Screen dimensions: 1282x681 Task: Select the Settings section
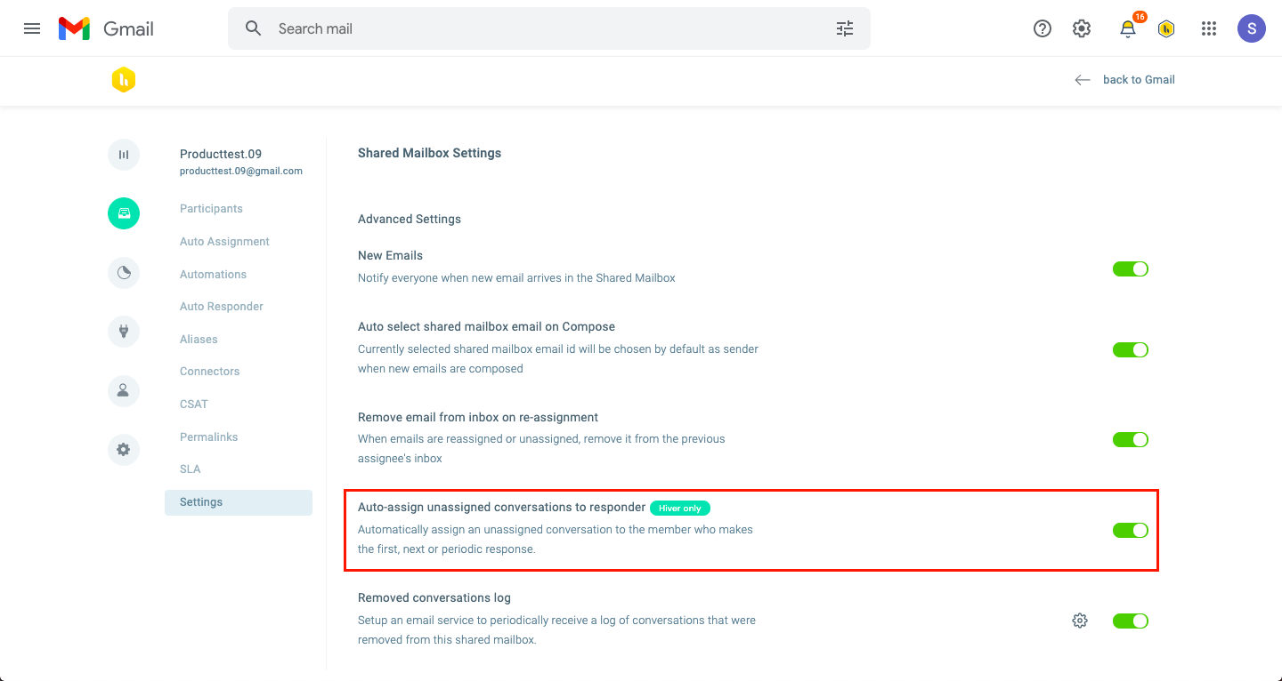coord(239,502)
